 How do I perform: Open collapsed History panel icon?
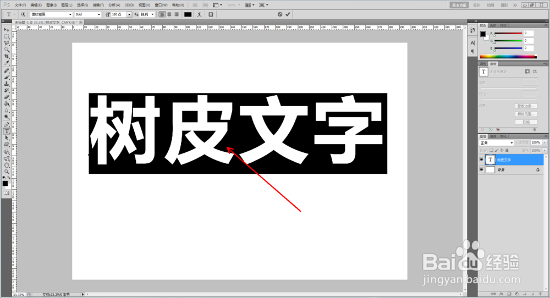472,31
